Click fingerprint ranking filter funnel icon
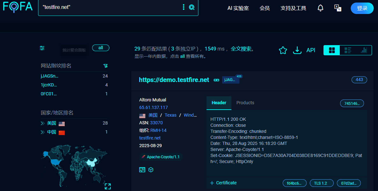The width and height of the screenshot is (378, 191). click(105, 66)
